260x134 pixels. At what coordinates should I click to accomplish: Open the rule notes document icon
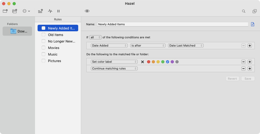tap(252, 24)
